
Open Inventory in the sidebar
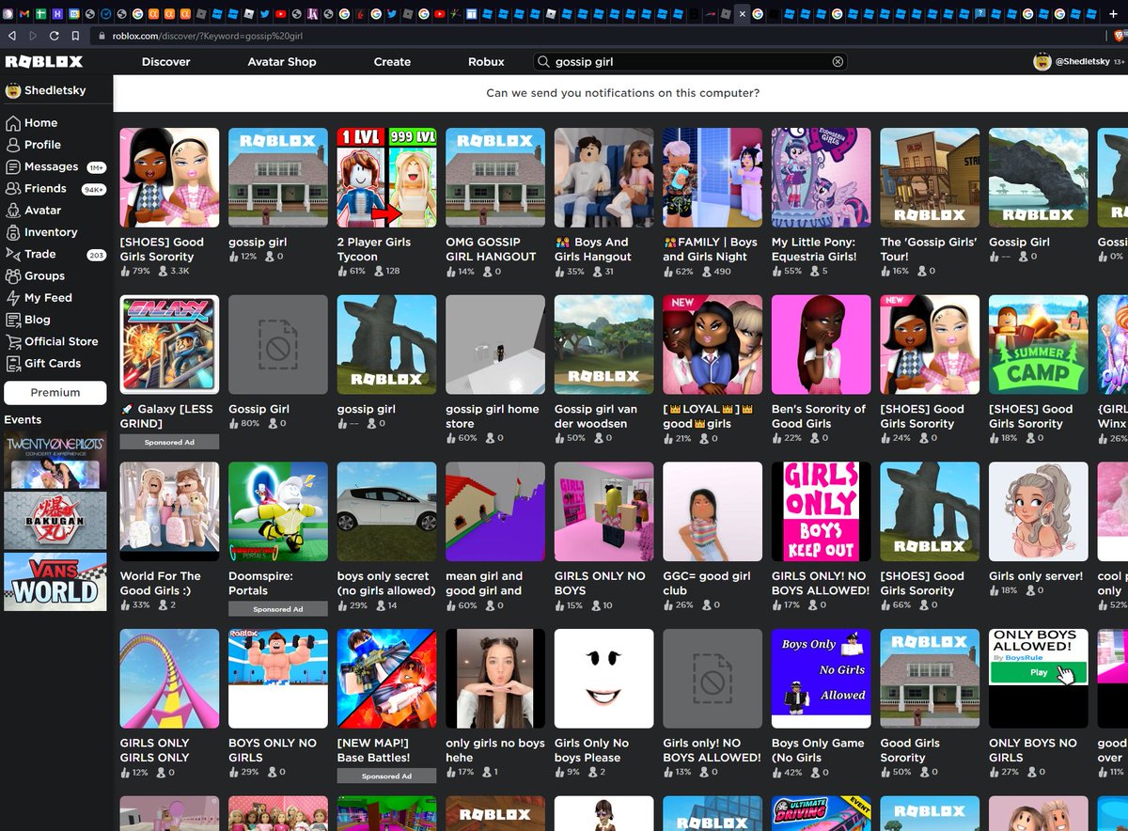[41, 232]
